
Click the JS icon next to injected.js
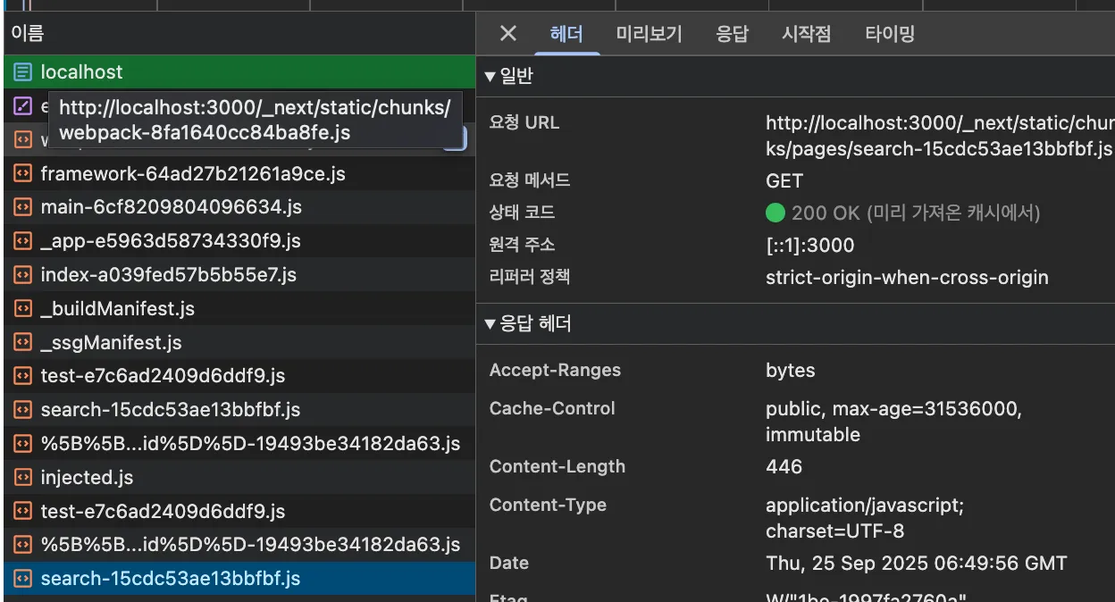point(22,477)
